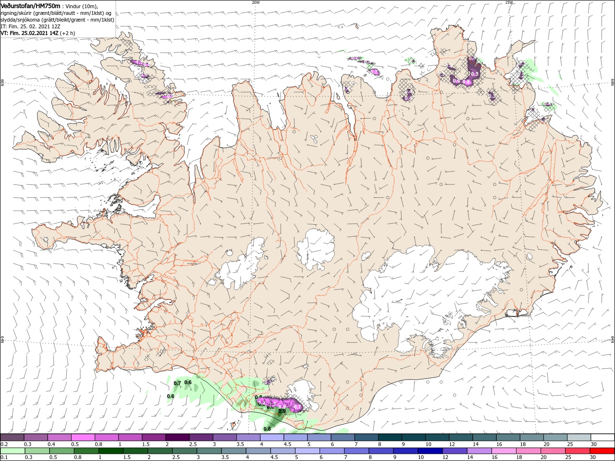Click the '20W' longitude label at top
This screenshot has height=461, width=615.
pyautogui.click(x=256, y=2)
